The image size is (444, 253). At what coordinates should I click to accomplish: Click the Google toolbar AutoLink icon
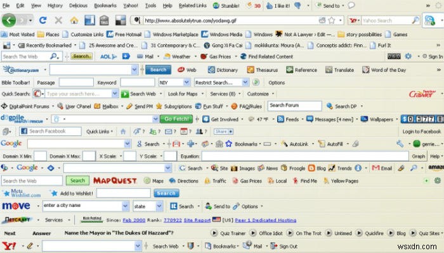[x=294, y=144]
